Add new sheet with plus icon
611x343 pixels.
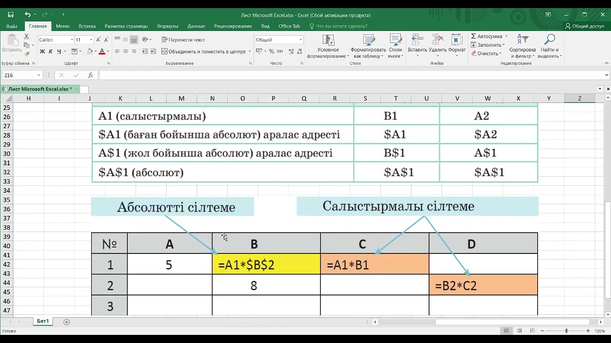click(x=66, y=322)
